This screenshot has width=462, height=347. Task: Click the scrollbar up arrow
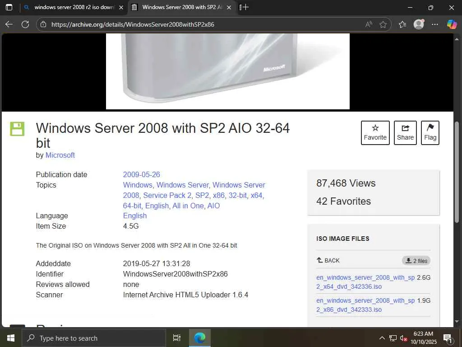(457, 39)
